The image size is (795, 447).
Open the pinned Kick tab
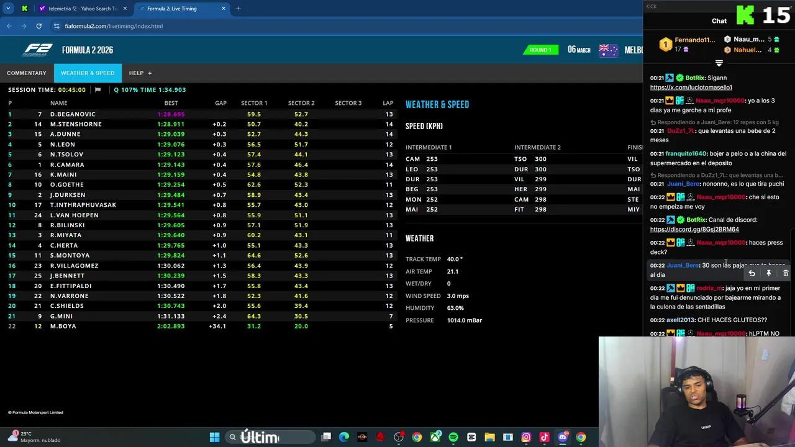pos(24,9)
